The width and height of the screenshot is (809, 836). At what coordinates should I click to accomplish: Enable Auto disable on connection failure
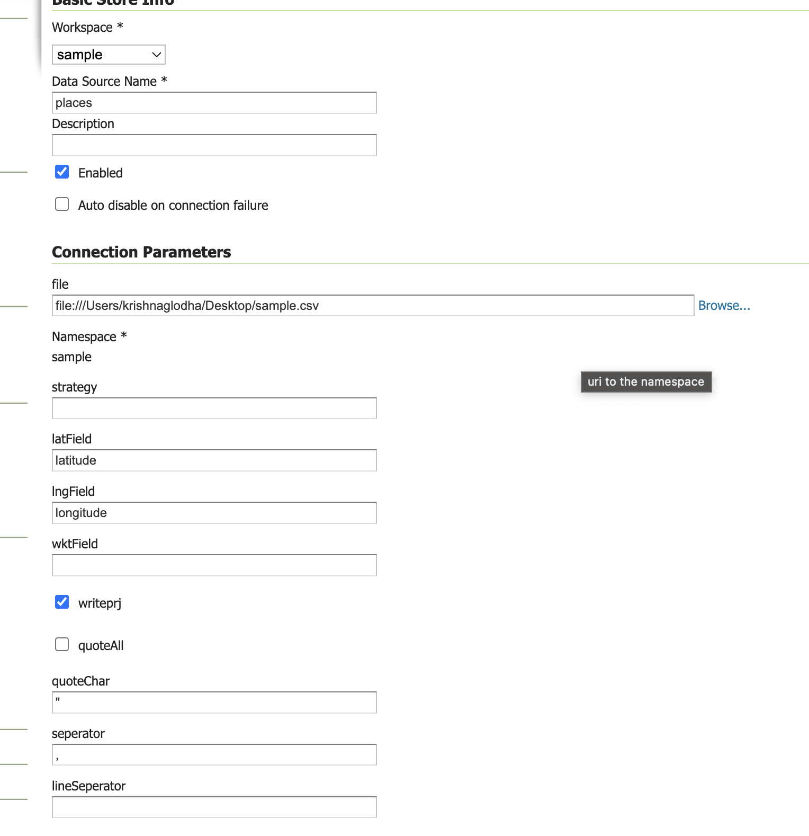[62, 204]
